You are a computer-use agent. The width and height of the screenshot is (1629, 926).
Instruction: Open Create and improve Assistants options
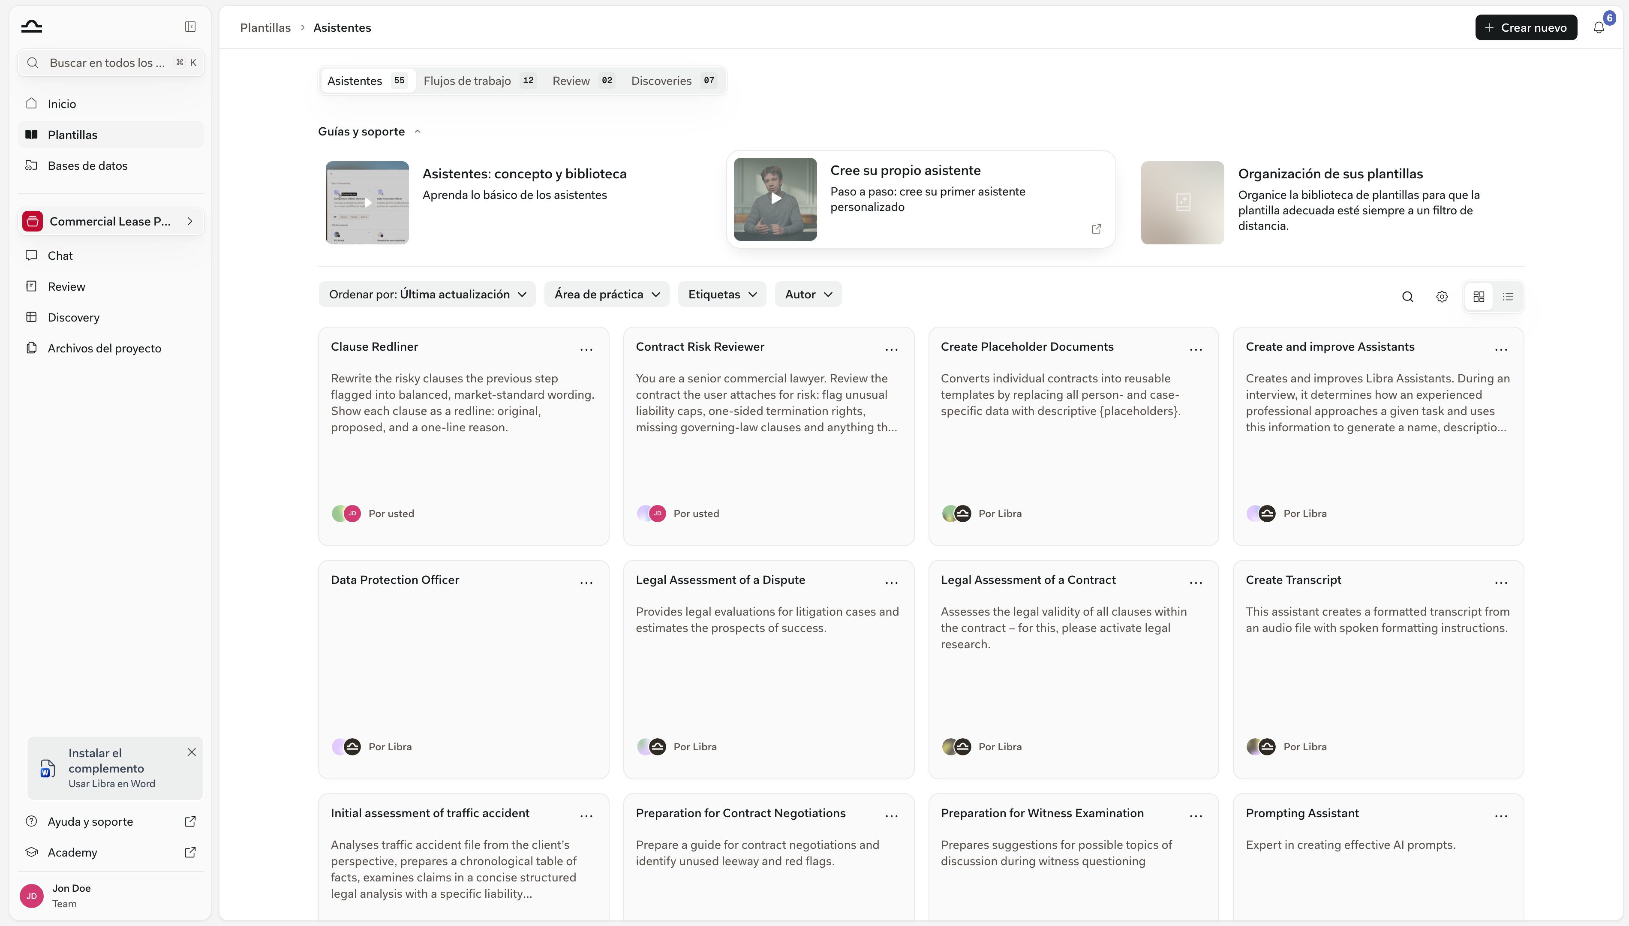point(1501,349)
